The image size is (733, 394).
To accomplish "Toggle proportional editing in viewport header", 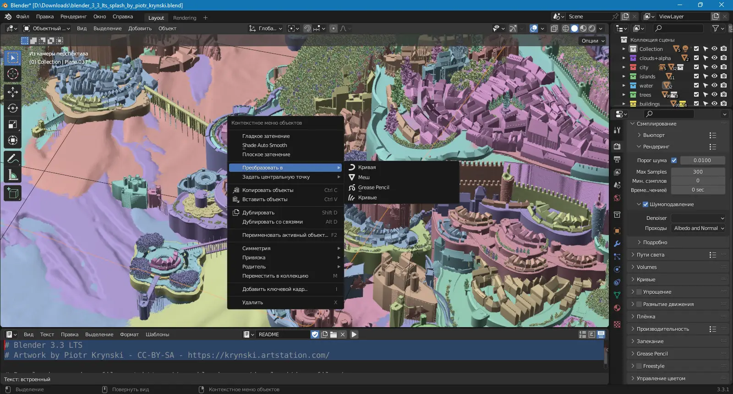I will [334, 28].
